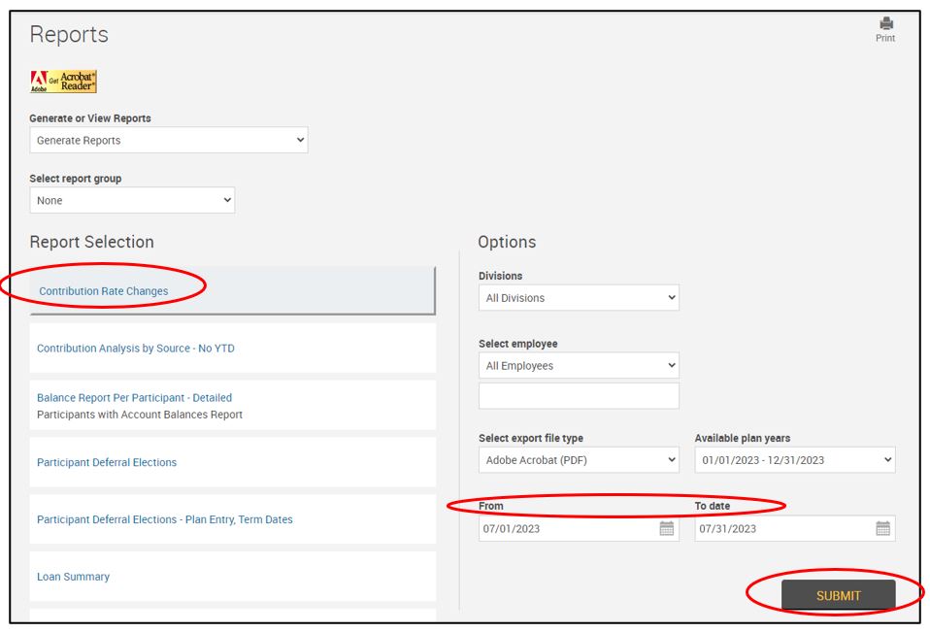Click the From date input field
Viewport: 930px width, 632px height.
[566, 529]
